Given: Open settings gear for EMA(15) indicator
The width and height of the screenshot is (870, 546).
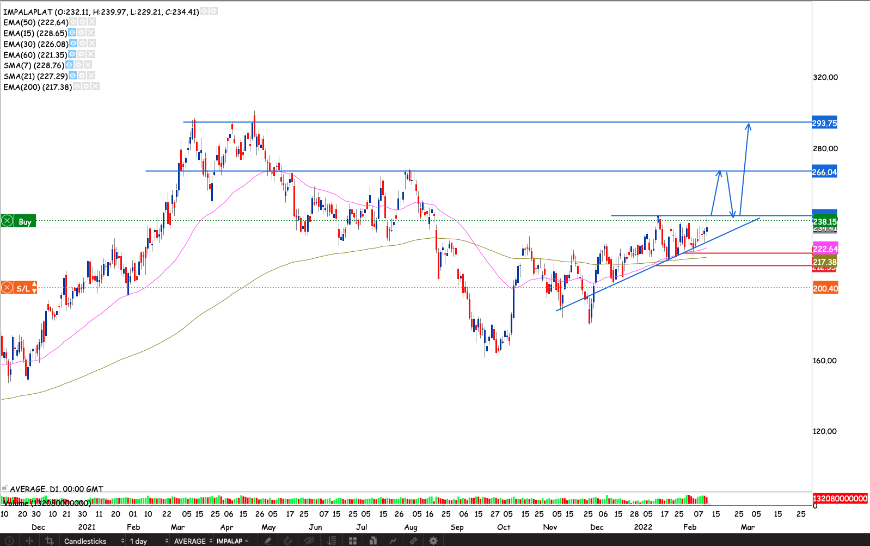Looking at the screenshot, I should click(x=82, y=33).
